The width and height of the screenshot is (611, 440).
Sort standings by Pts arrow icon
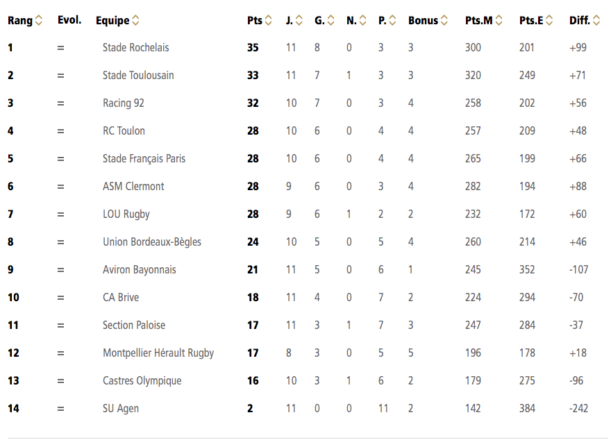pos(269,20)
